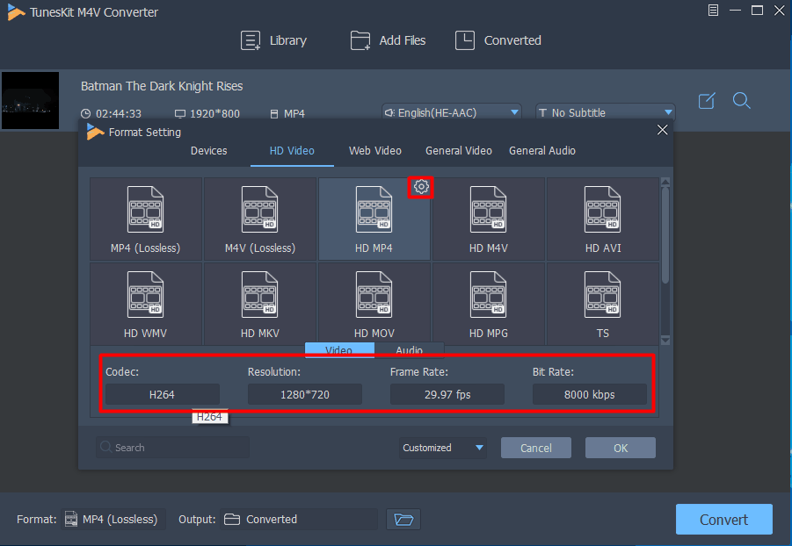Confirm with the OK button

(621, 448)
